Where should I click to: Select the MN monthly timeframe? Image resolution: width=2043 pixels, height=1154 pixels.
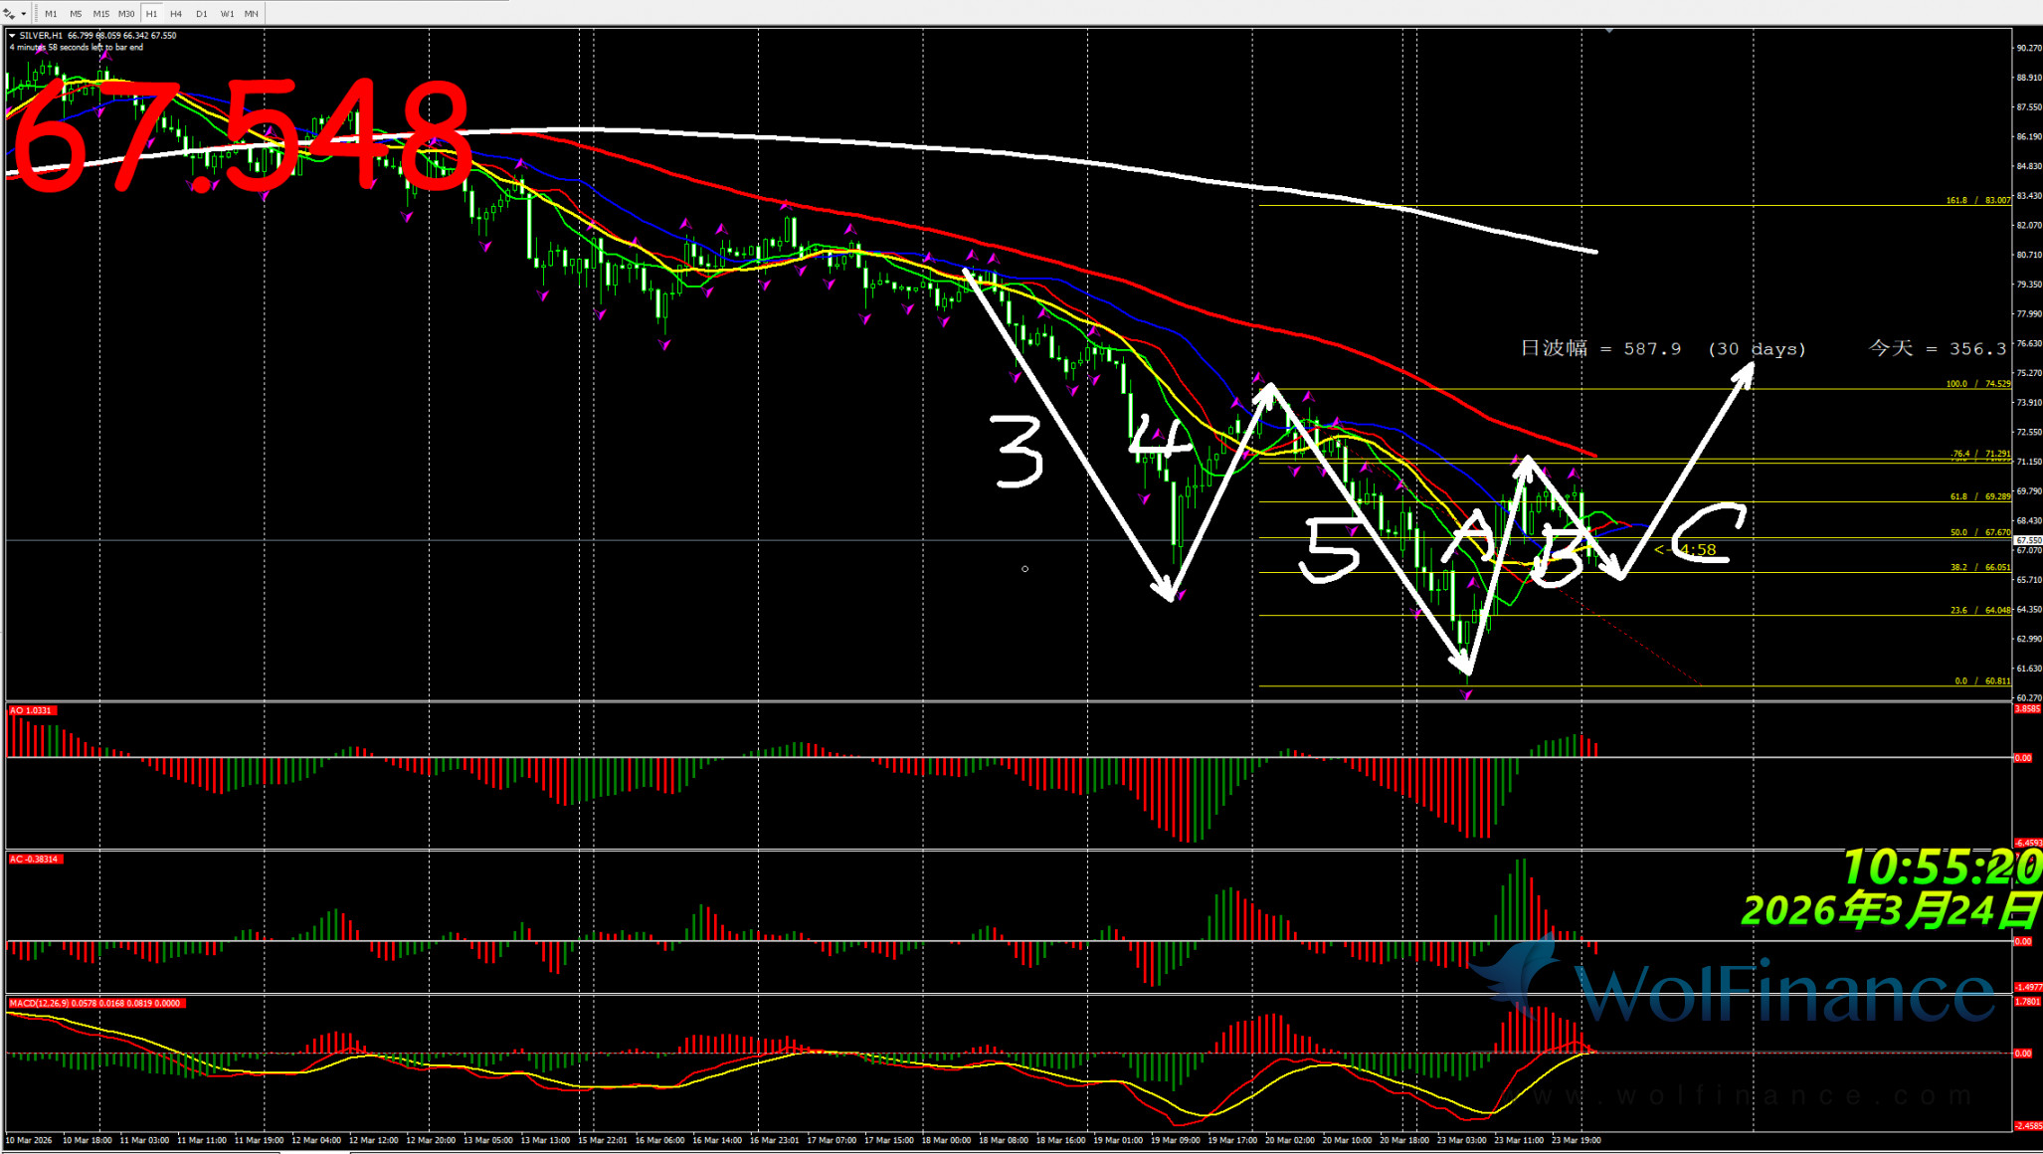252,14
